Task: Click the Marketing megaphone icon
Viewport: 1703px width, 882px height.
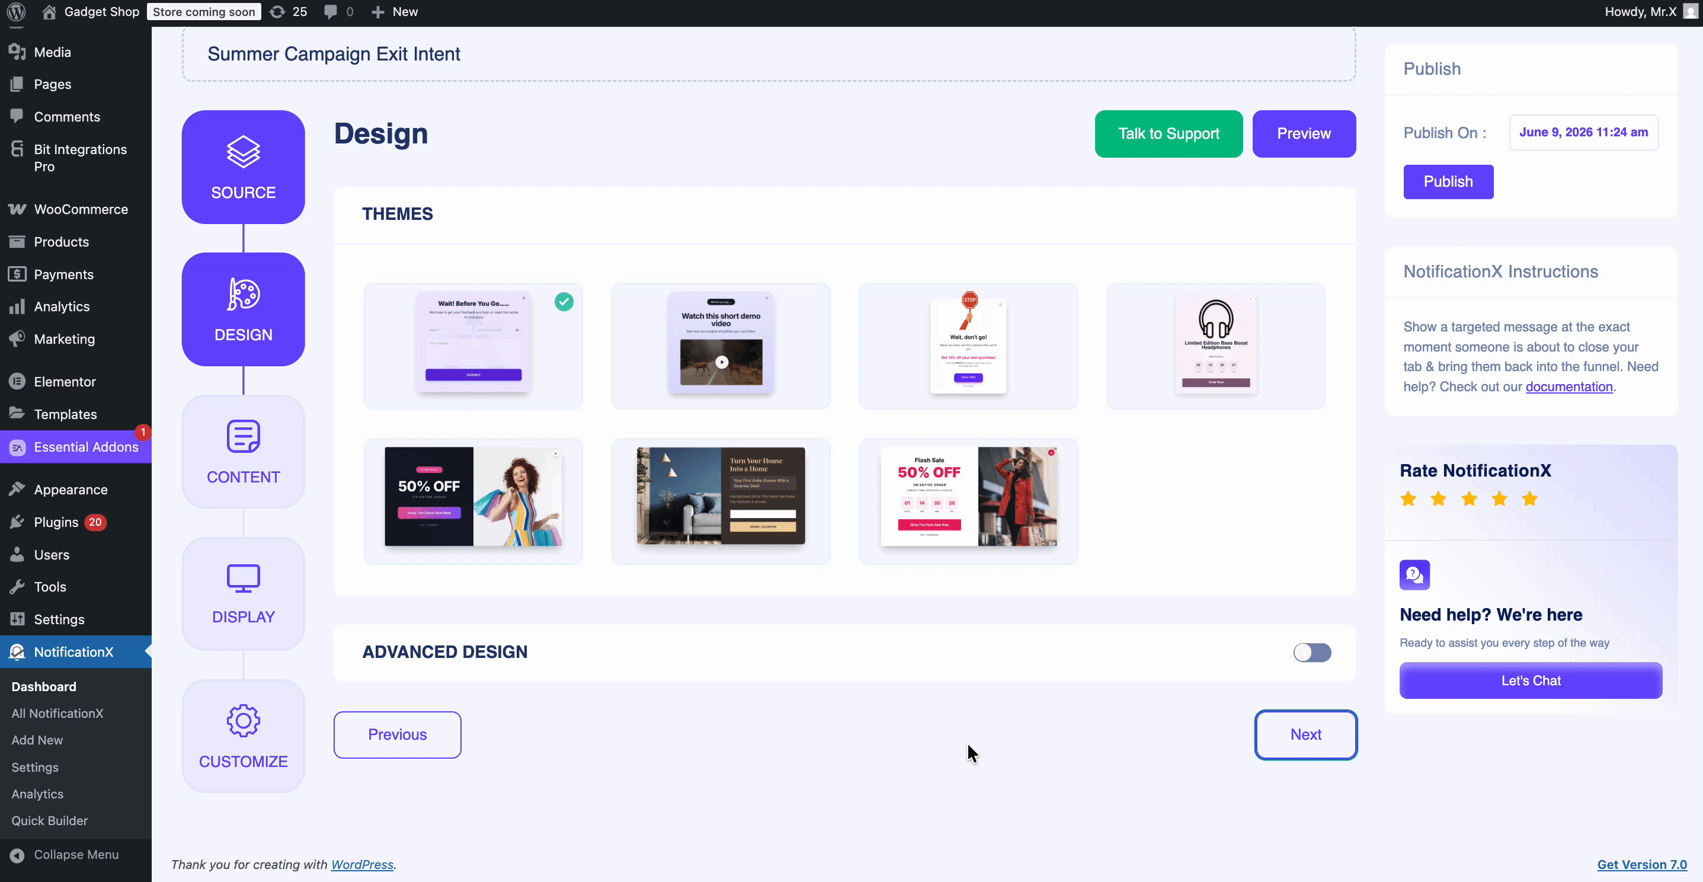Action: click(x=17, y=338)
